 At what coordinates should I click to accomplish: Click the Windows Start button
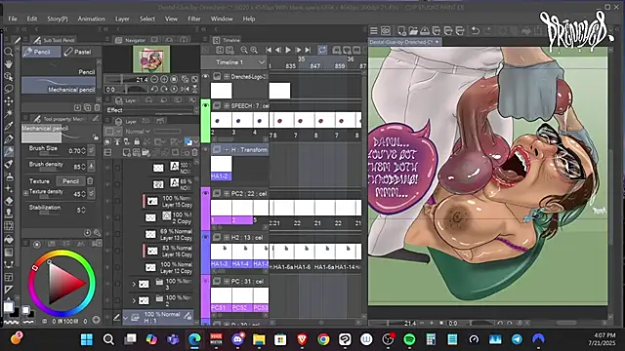coord(87,339)
